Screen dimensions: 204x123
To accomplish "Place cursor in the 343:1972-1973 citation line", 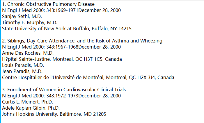I will point(61,96).
